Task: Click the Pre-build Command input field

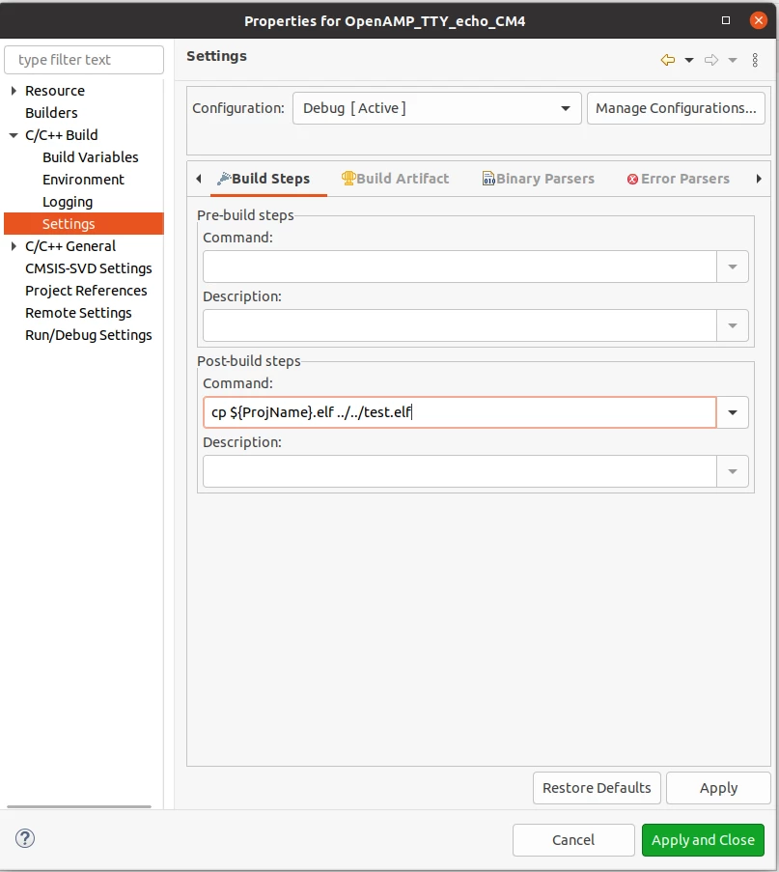Action: point(459,267)
